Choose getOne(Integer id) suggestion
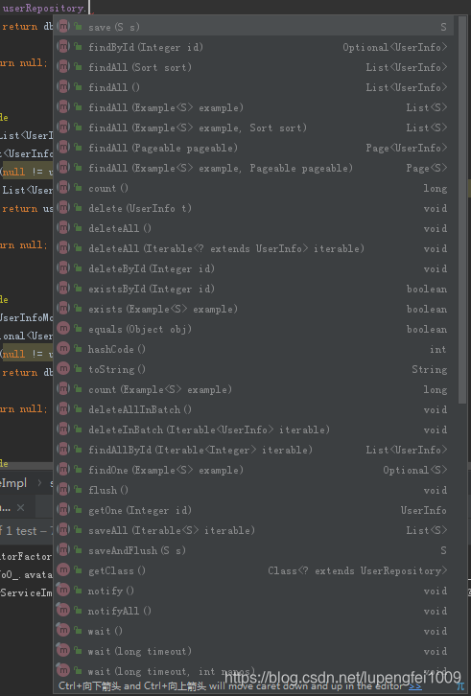This screenshot has height=696, width=471. point(253,510)
